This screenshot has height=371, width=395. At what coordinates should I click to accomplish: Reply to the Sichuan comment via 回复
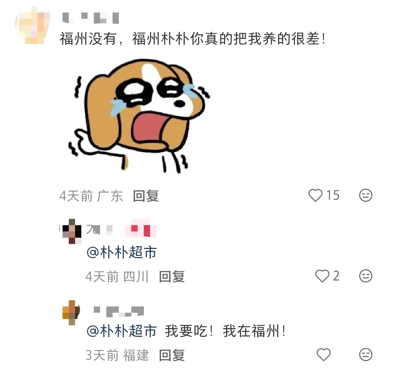(171, 277)
